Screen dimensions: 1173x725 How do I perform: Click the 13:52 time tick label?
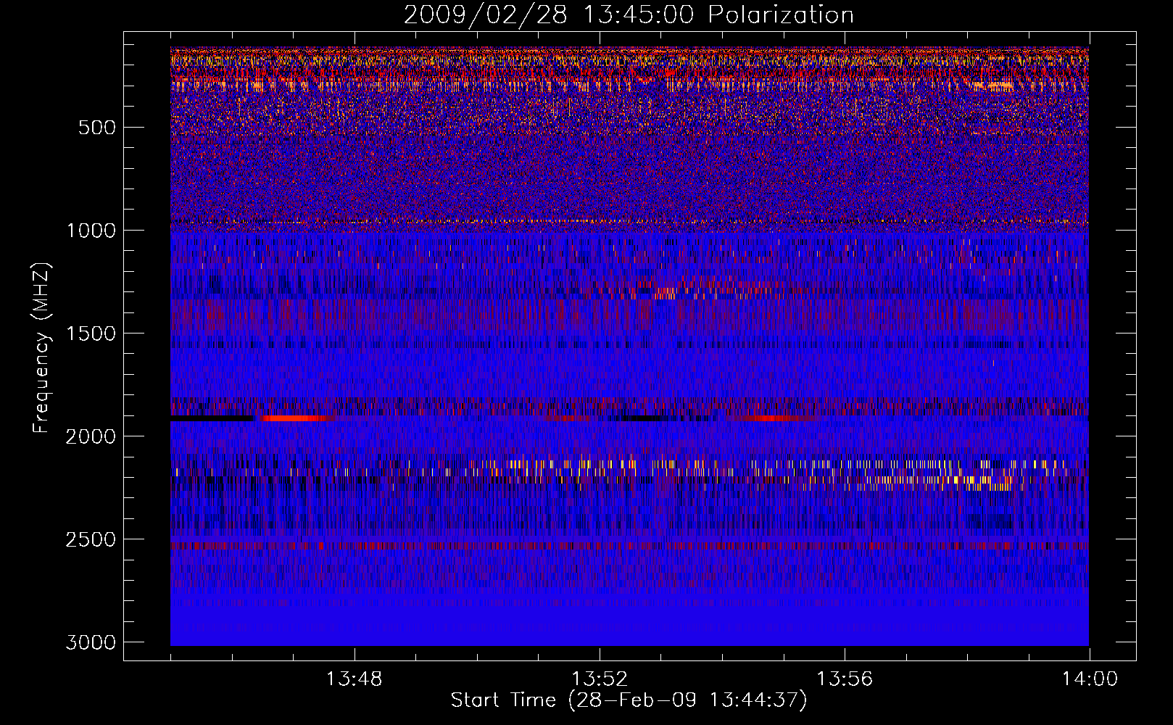(x=600, y=679)
